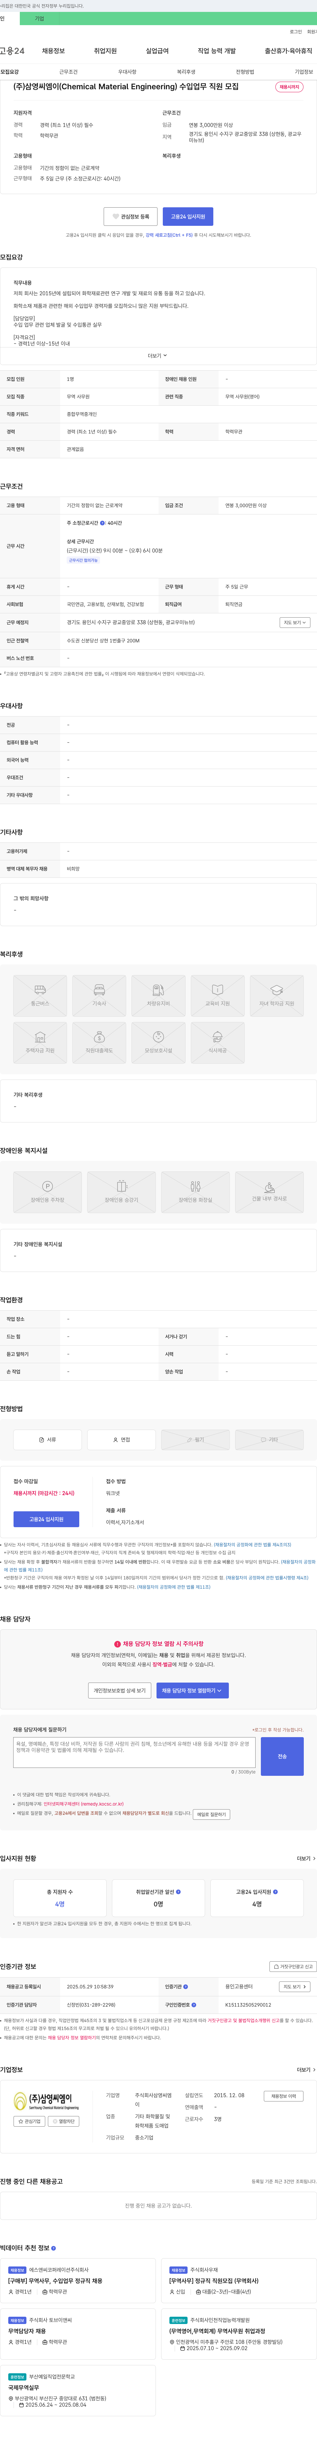Viewport: 317px width, 2446px height.
Task: Select the 기타 screening method box
Action: coord(269,1440)
